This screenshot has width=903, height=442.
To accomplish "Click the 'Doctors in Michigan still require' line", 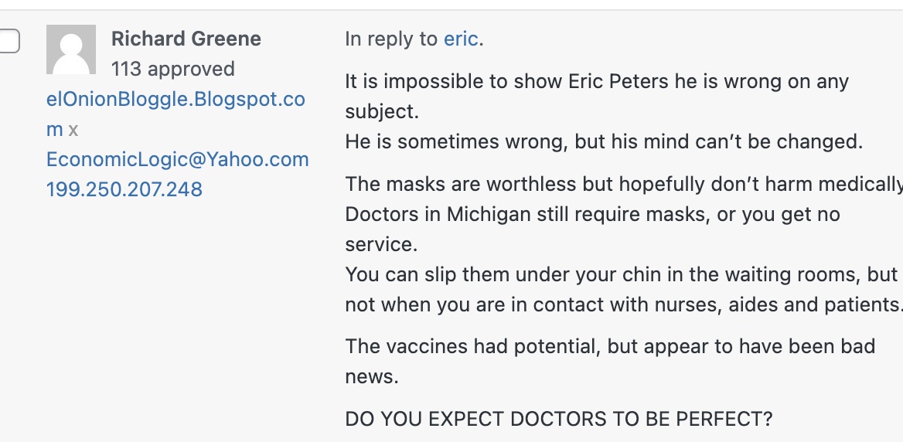I will click(x=592, y=214).
